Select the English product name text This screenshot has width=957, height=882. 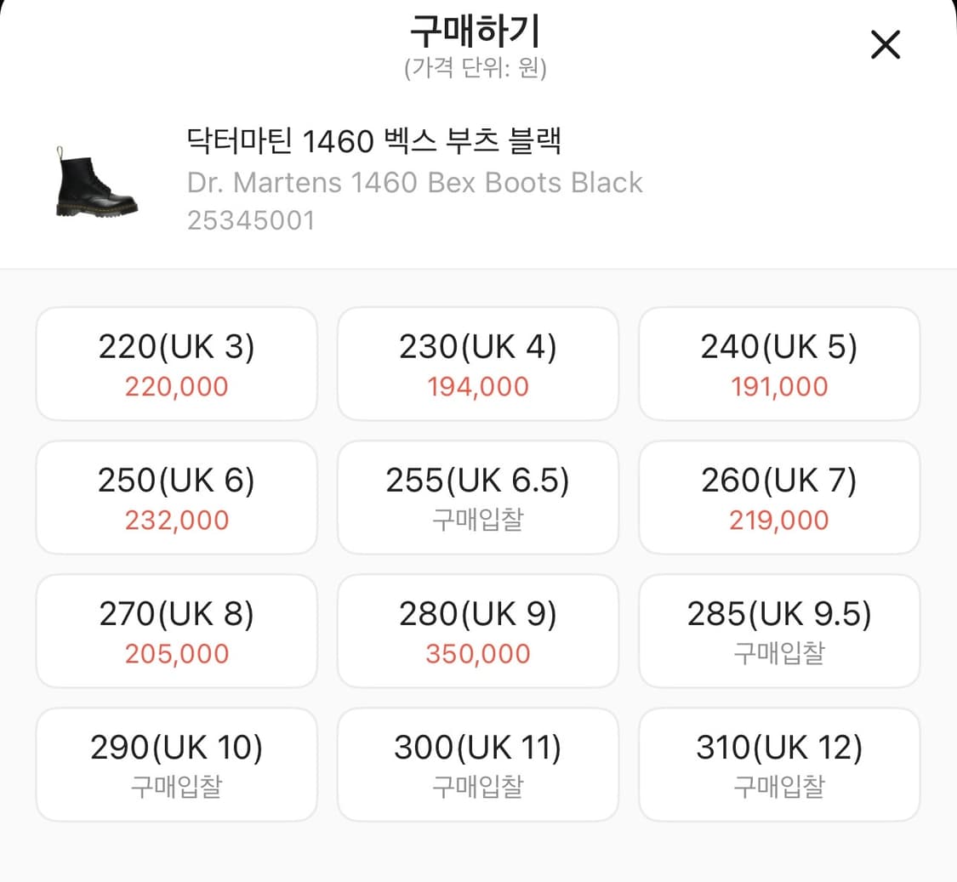pyautogui.click(x=414, y=182)
